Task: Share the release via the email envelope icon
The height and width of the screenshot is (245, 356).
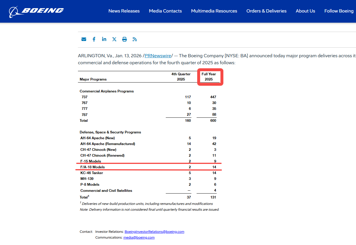Action: (84, 39)
